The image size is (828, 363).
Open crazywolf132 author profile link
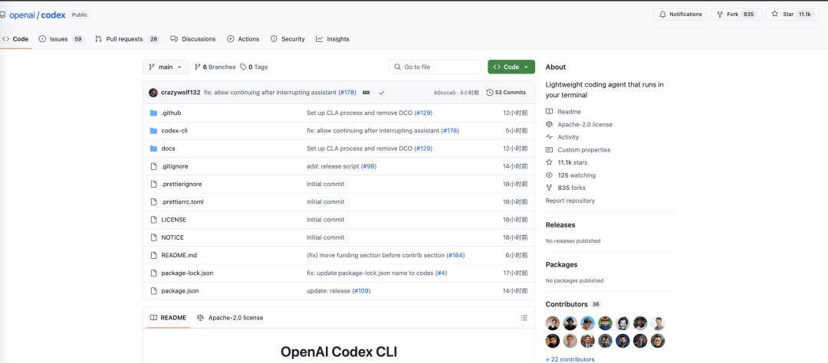pos(181,93)
